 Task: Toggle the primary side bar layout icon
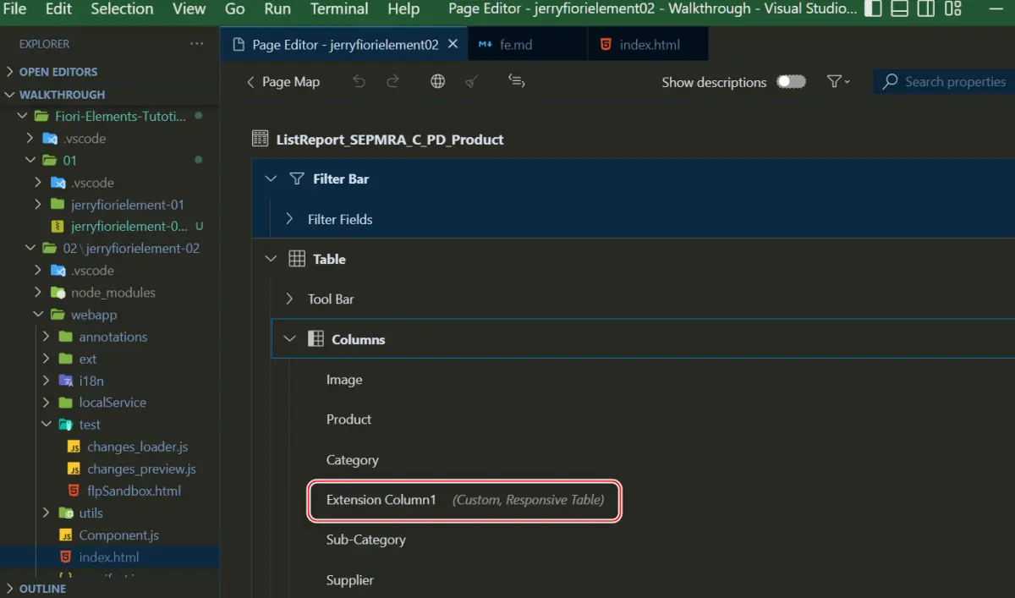pyautogui.click(x=874, y=9)
